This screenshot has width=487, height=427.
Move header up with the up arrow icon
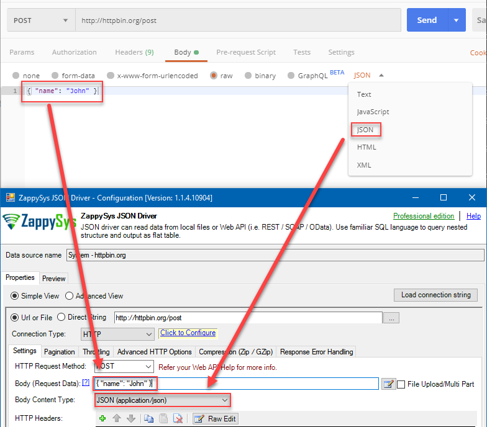117,418
